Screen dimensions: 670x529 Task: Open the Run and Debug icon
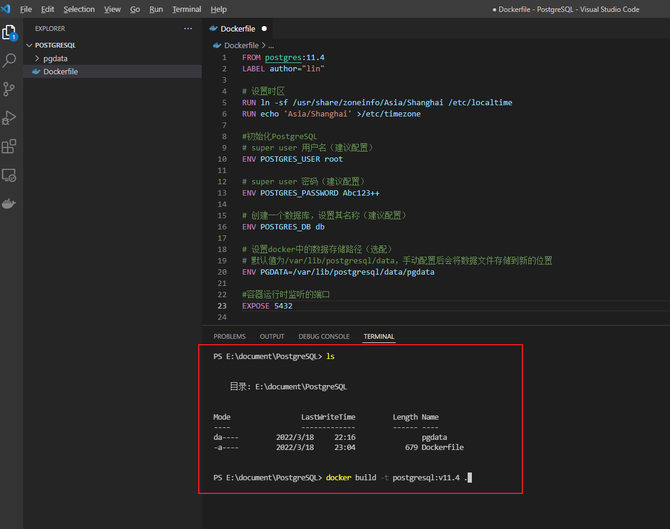point(10,117)
